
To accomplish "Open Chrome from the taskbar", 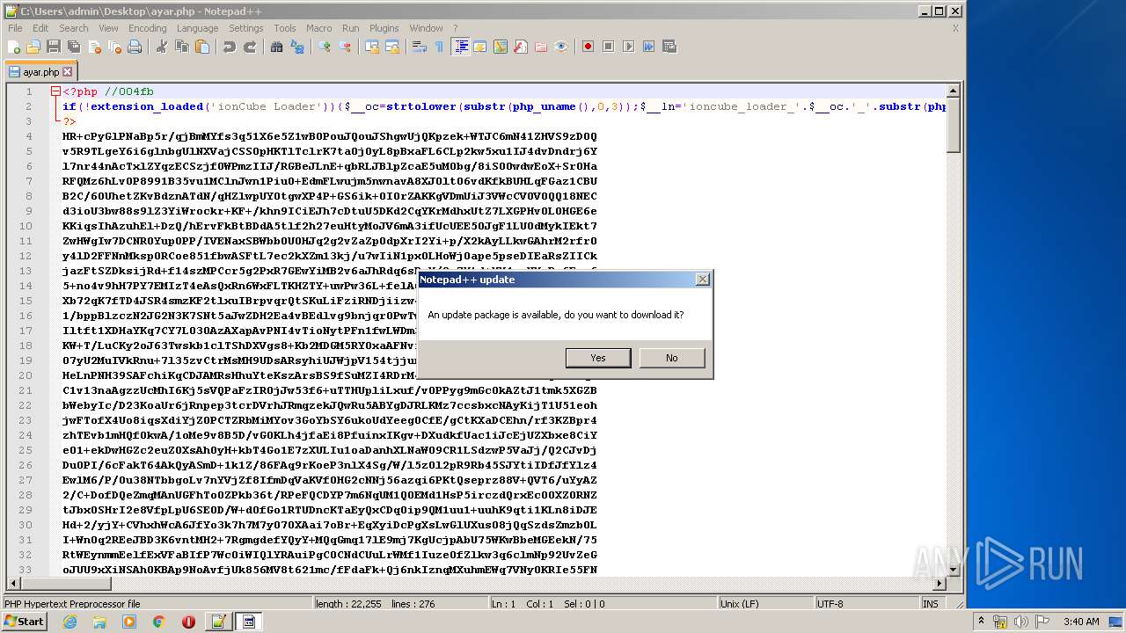I will tap(158, 622).
